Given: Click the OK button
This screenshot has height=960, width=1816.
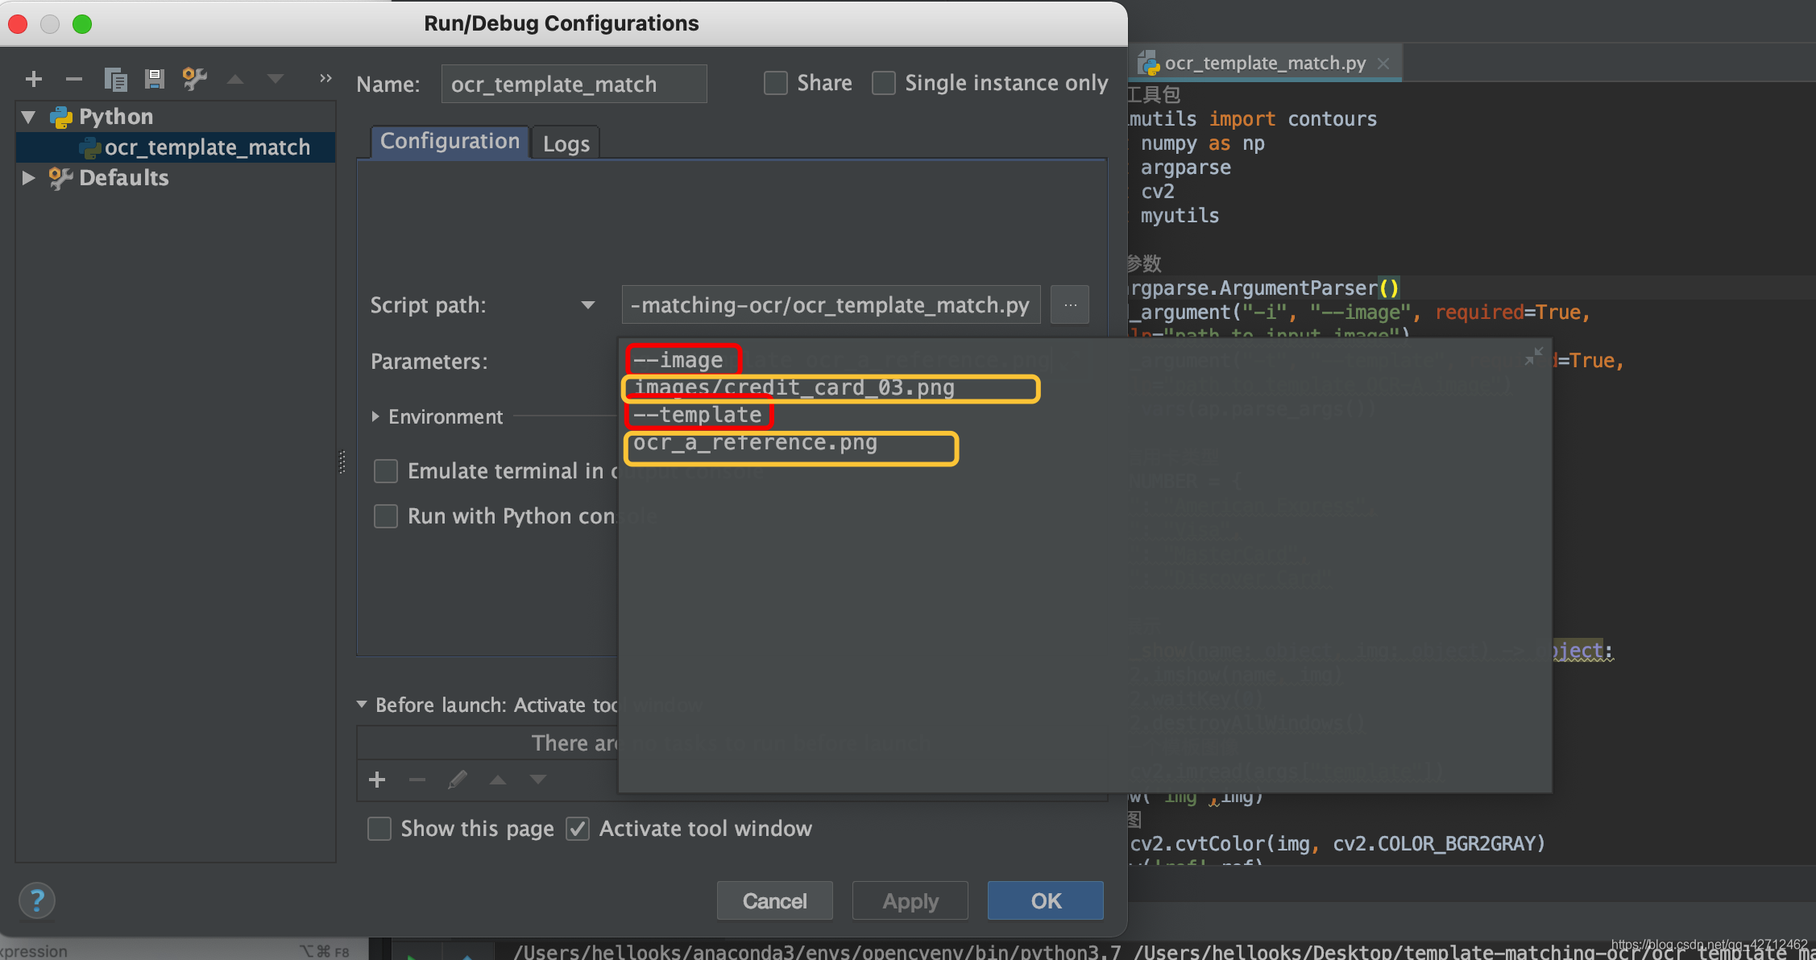Looking at the screenshot, I should click(1045, 900).
